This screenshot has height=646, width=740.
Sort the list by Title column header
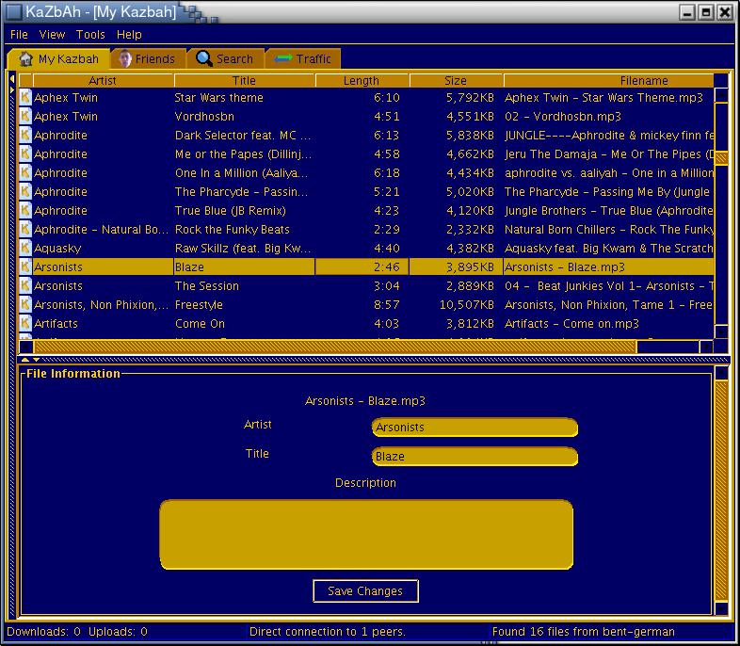coord(244,81)
